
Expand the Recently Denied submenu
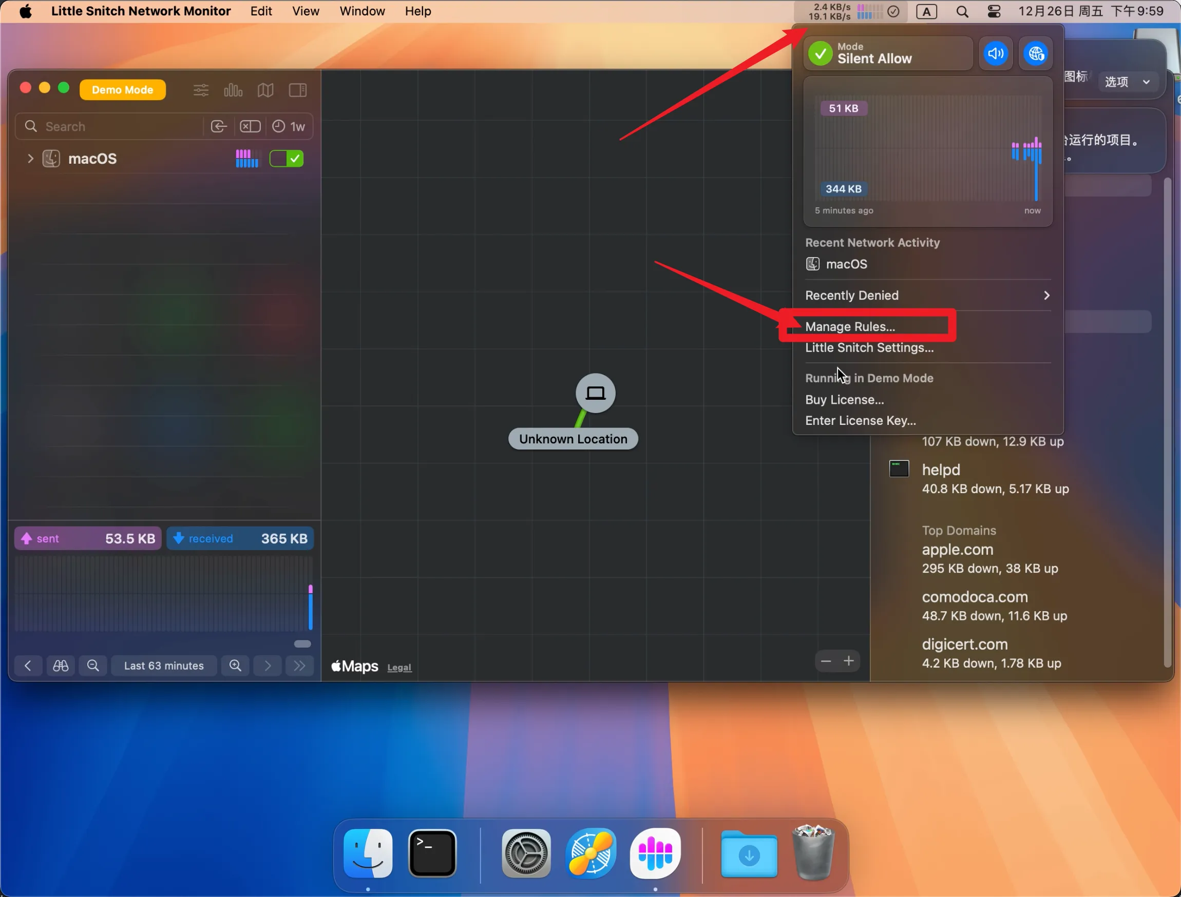click(x=928, y=295)
